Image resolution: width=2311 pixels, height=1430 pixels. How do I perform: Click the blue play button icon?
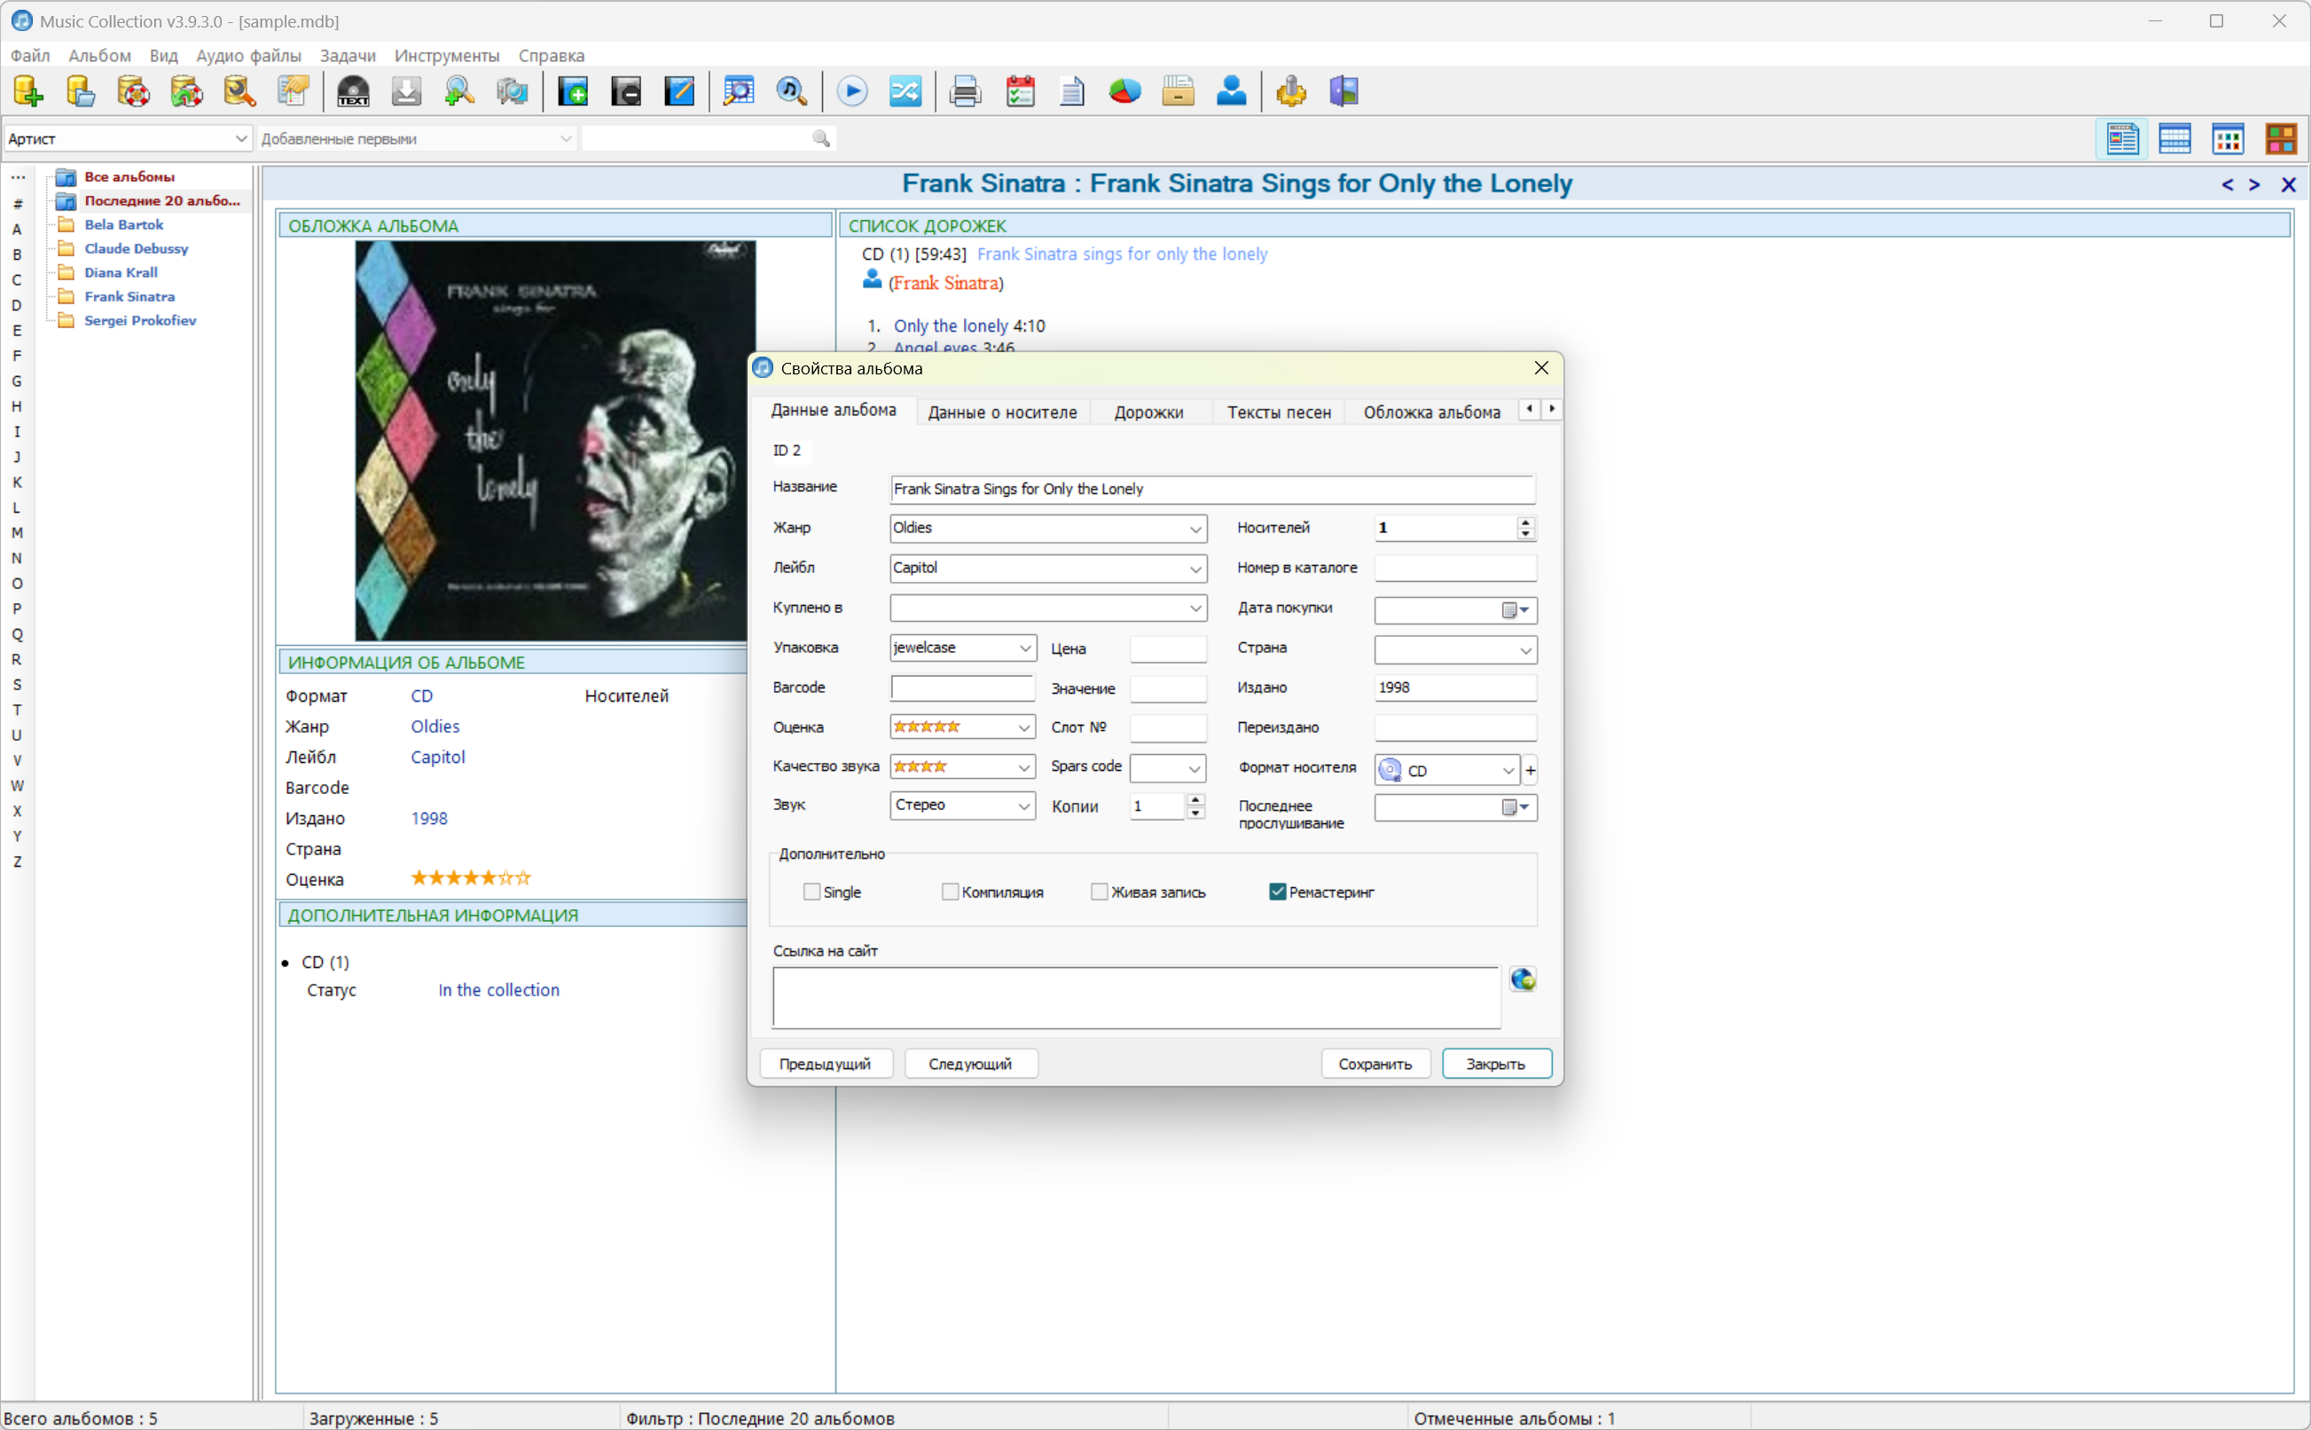(851, 91)
